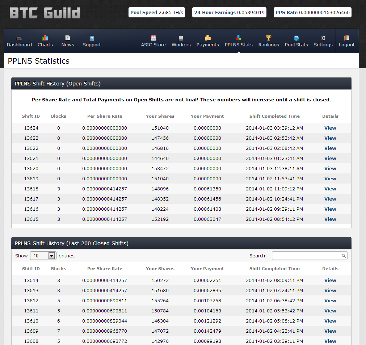Sort closed shifts by Your Shares
The image size is (366, 345).
click(x=160, y=269)
